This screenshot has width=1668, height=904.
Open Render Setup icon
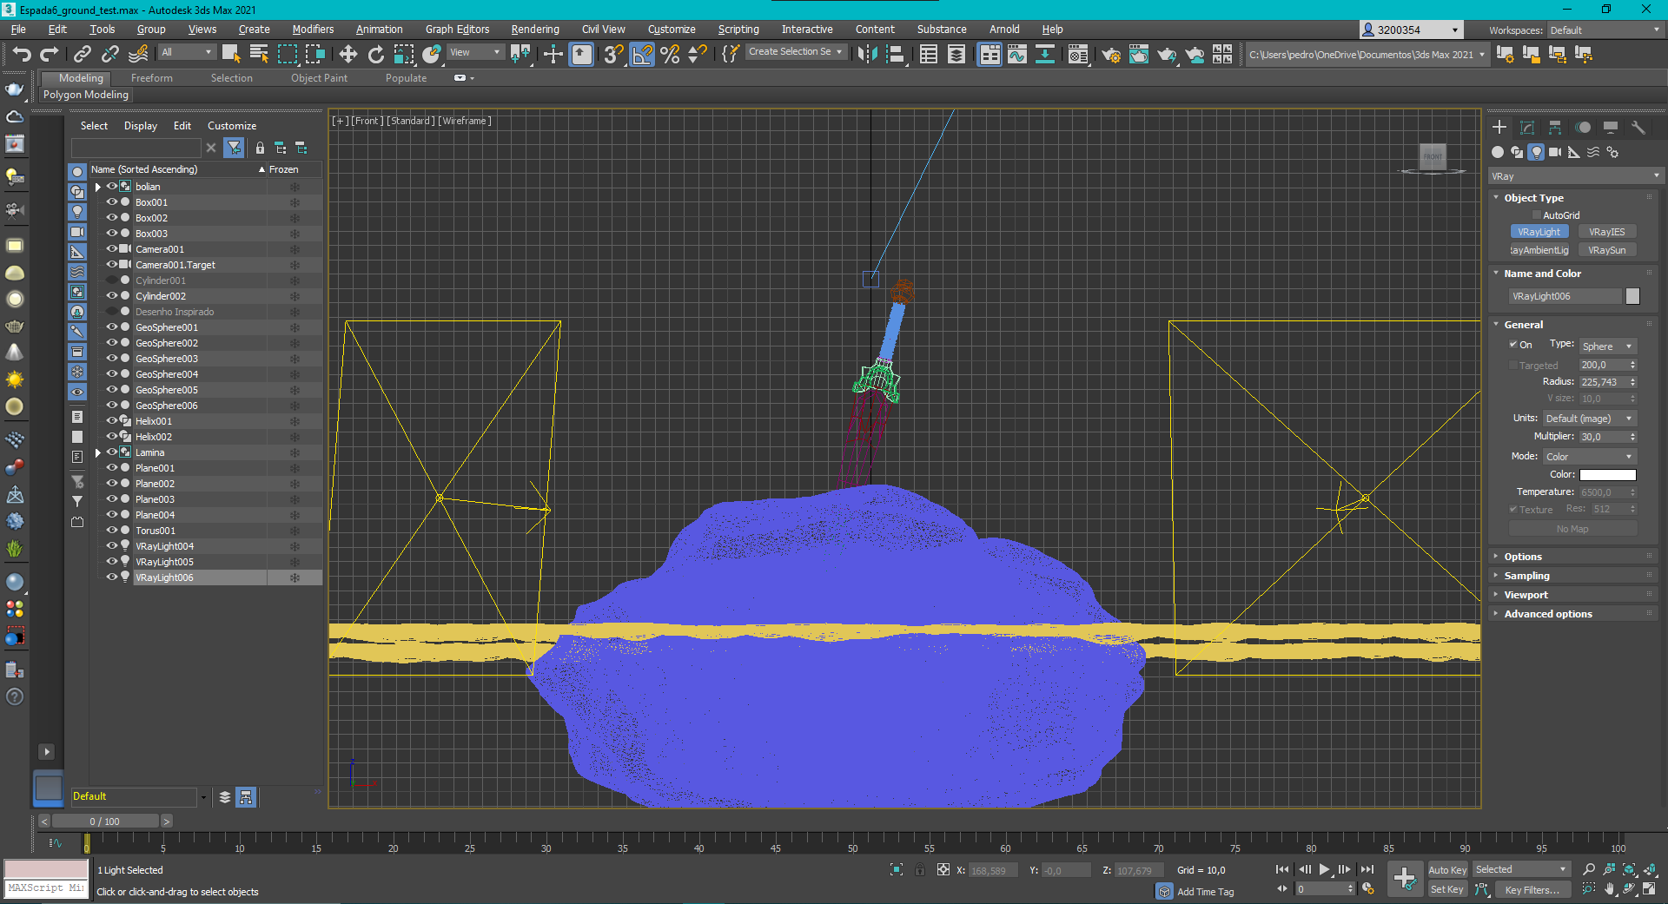[1111, 55]
